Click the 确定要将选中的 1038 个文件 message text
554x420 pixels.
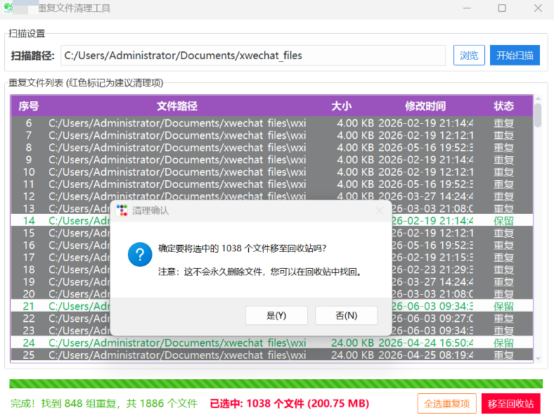pos(242,248)
